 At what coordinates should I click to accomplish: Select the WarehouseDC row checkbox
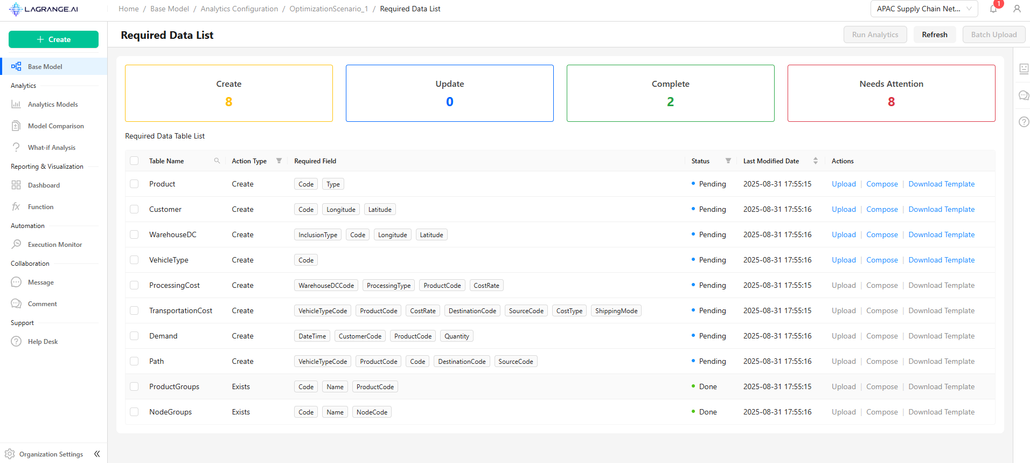click(x=134, y=234)
